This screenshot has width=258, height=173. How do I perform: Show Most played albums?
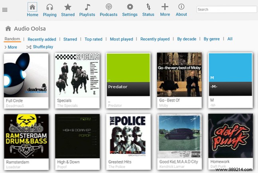point(122,39)
